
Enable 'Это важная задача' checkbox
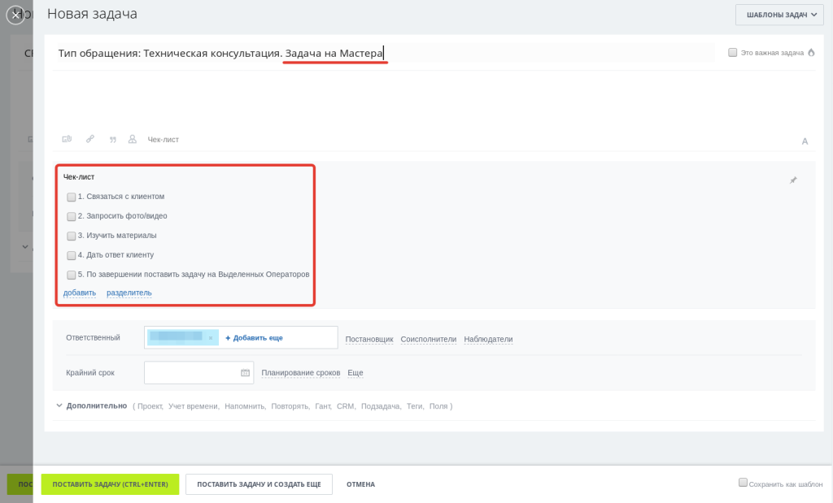pos(733,53)
